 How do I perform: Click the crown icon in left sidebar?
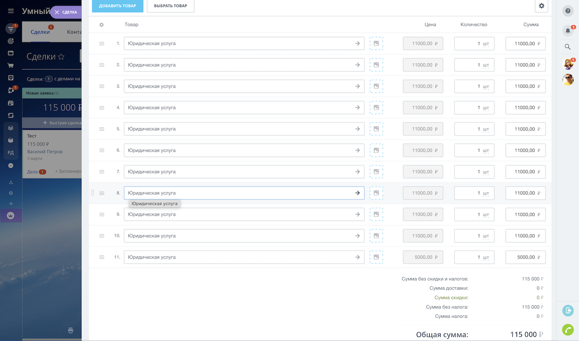(11, 216)
